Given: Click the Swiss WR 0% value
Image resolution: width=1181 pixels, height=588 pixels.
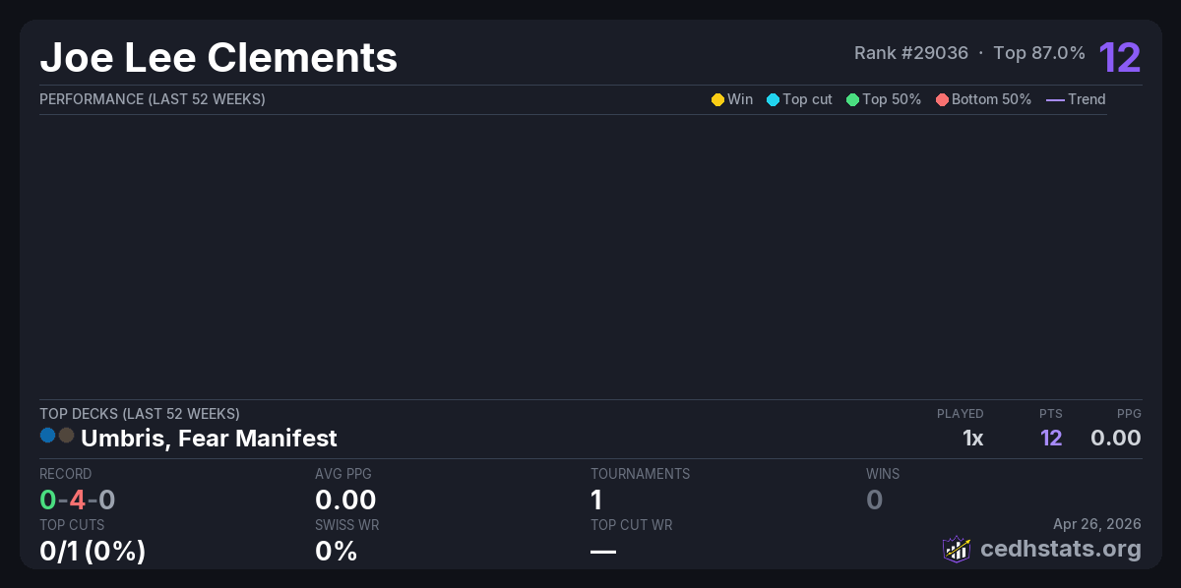Looking at the screenshot, I should pyautogui.click(x=336, y=551).
